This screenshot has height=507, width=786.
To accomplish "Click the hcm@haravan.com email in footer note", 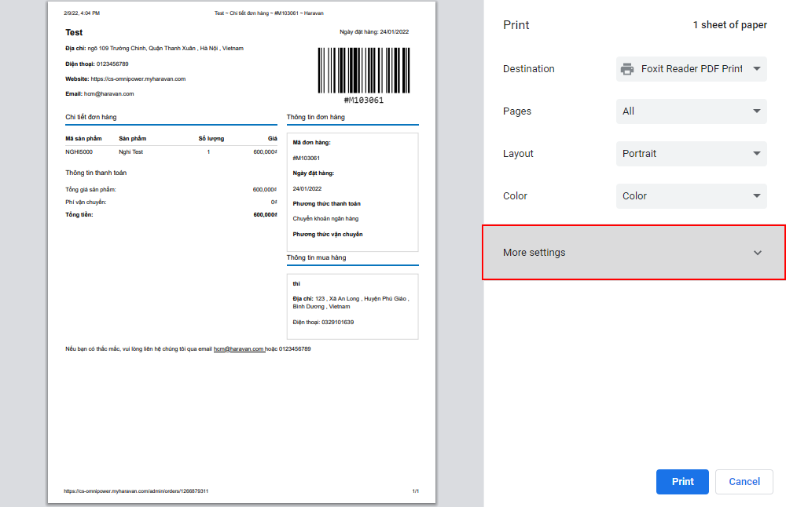I will [239, 348].
